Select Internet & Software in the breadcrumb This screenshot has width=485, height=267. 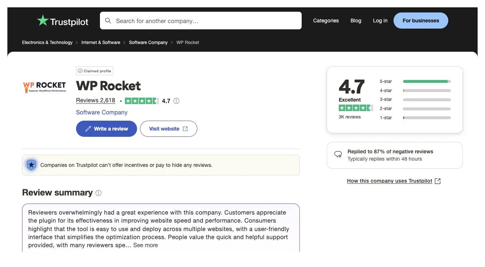coord(101,42)
